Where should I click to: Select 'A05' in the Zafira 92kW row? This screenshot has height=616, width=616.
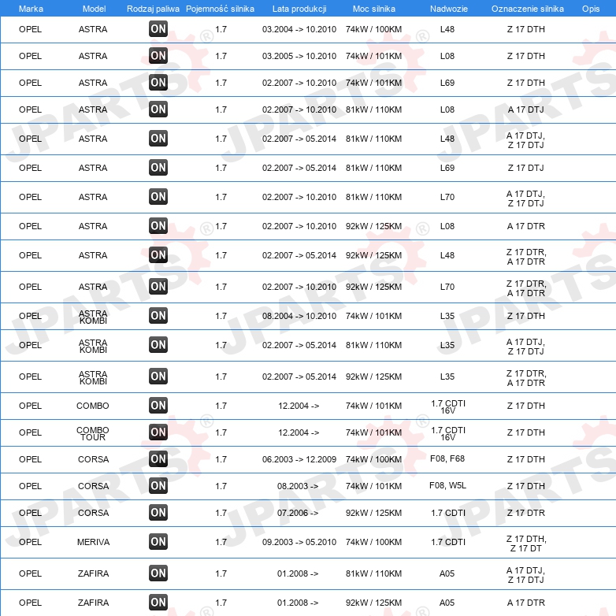[447, 603]
